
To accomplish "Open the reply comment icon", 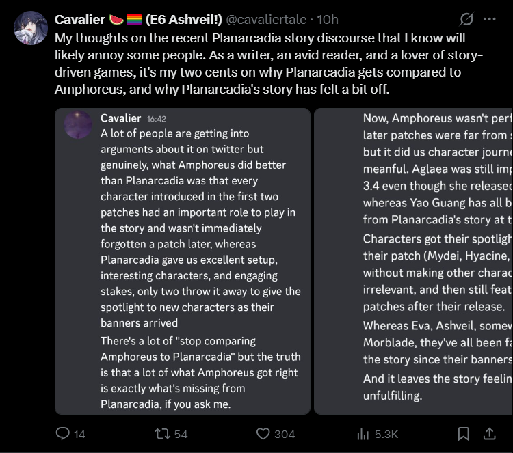I will tap(62, 434).
